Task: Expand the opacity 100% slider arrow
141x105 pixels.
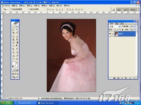Action: pos(135,26)
